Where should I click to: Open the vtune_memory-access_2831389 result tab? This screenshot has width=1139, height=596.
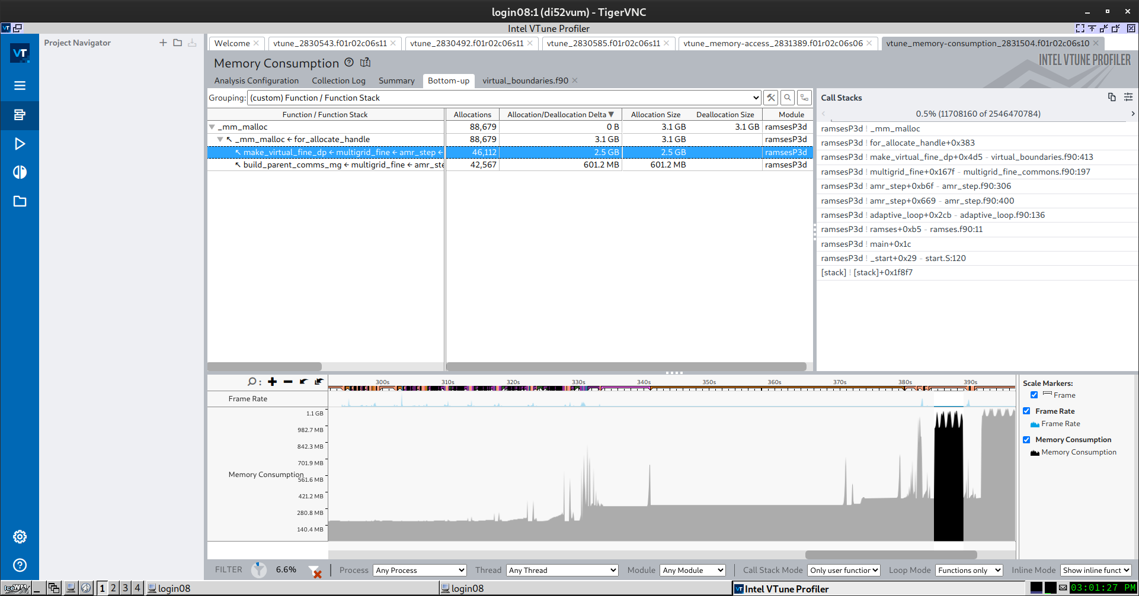[773, 43]
